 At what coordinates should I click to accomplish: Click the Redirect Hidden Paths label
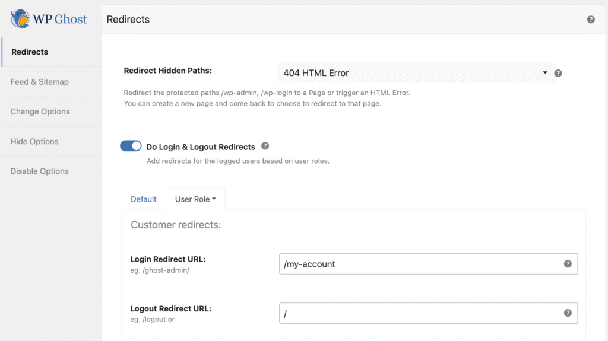pyautogui.click(x=168, y=71)
